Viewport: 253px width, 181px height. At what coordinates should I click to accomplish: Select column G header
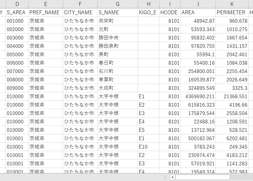[118, 4]
